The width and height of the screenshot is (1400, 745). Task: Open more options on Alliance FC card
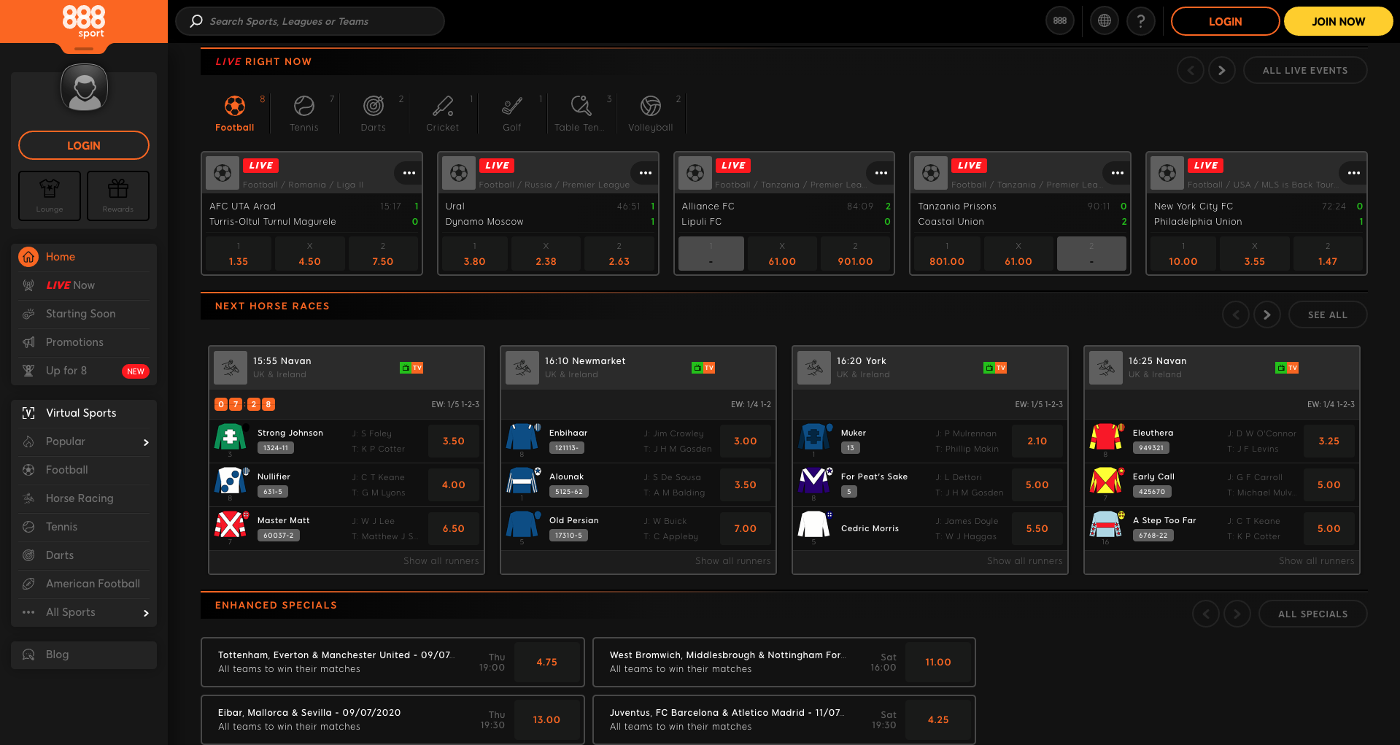(x=881, y=173)
